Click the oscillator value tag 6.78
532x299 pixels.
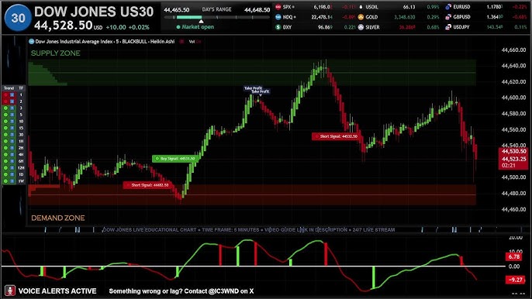pos(514,257)
